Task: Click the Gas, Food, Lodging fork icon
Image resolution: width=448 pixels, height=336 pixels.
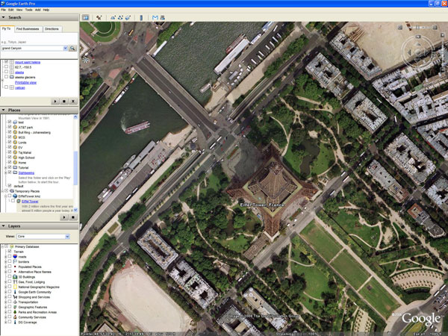Action: 15,282
